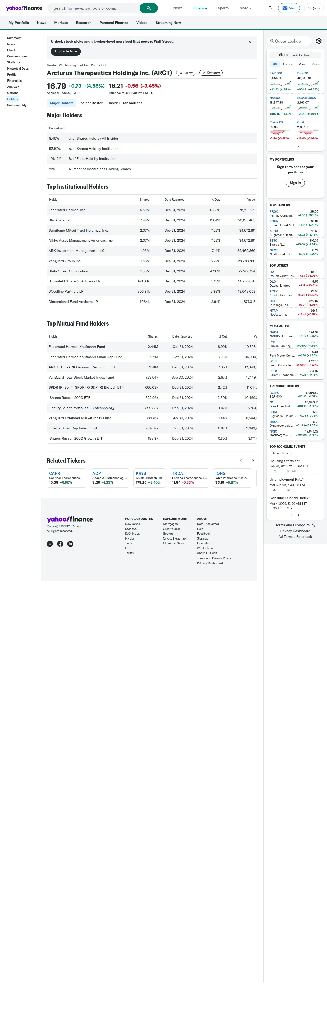Open the KRYS related ticker card
Viewport: 327px width, 1011px height.
pos(149,478)
